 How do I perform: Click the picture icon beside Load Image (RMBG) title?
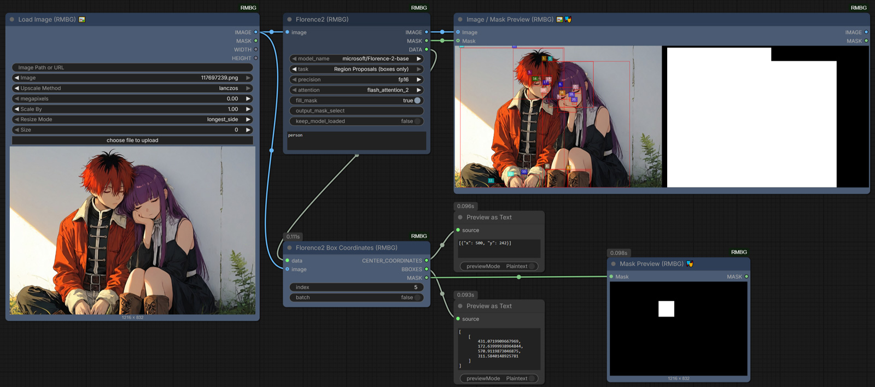[82, 19]
